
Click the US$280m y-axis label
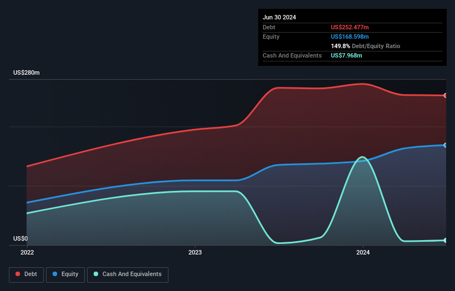coord(27,72)
